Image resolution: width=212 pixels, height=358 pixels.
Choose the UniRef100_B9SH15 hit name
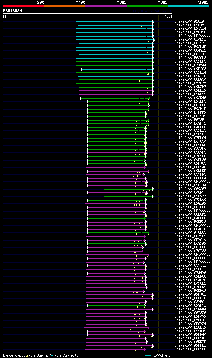tap(190, 109)
